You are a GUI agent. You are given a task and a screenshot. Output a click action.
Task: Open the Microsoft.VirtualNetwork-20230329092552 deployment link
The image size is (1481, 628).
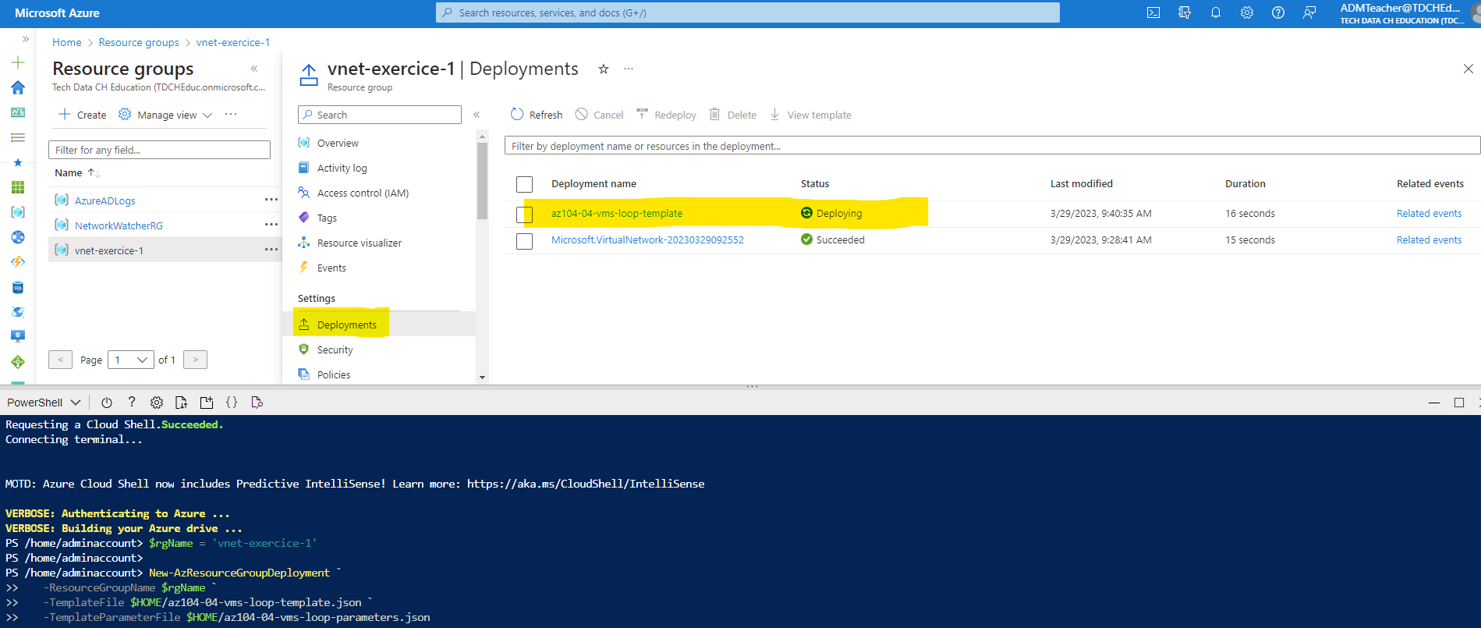click(647, 239)
